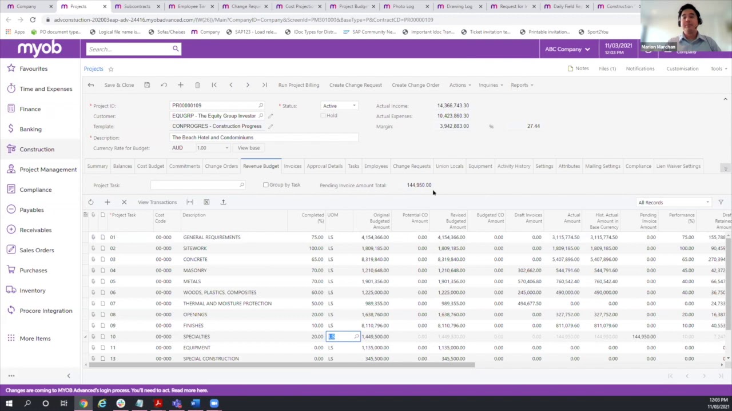This screenshot has width=732, height=411.
Task: Go to last record icon
Action: click(264, 85)
